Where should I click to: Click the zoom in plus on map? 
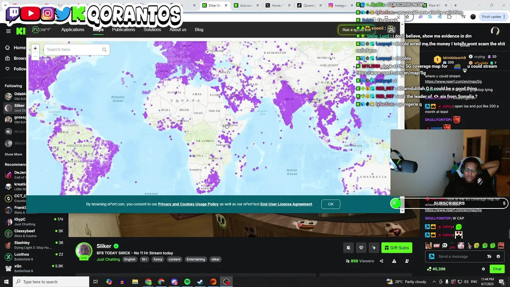click(x=35, y=48)
